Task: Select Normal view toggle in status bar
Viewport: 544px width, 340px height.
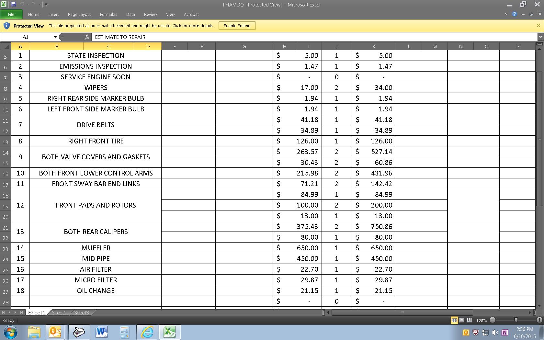Action: pos(454,320)
